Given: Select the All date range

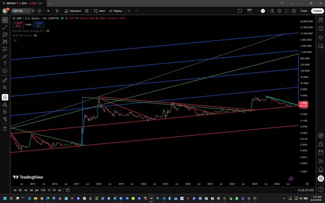Looking at the screenshot, I should click(60, 190).
